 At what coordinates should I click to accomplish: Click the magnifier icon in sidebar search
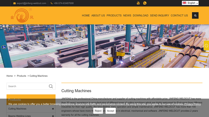[51, 86]
